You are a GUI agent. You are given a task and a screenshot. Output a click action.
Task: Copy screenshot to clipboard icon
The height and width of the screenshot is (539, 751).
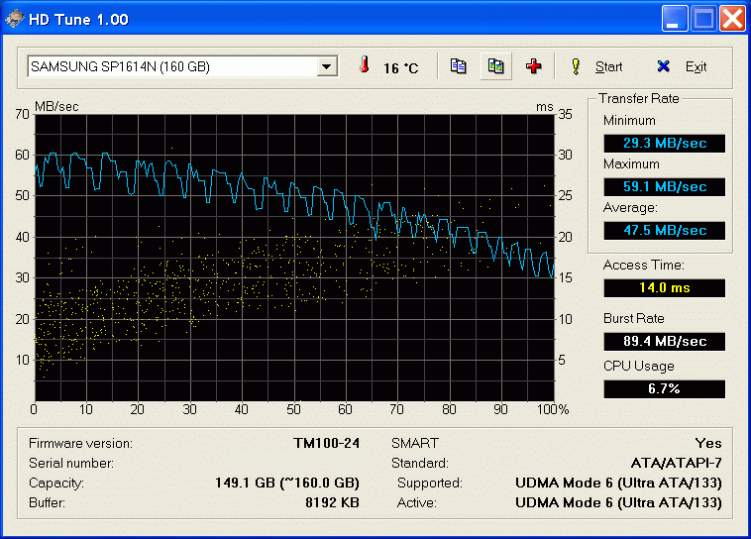coord(495,66)
